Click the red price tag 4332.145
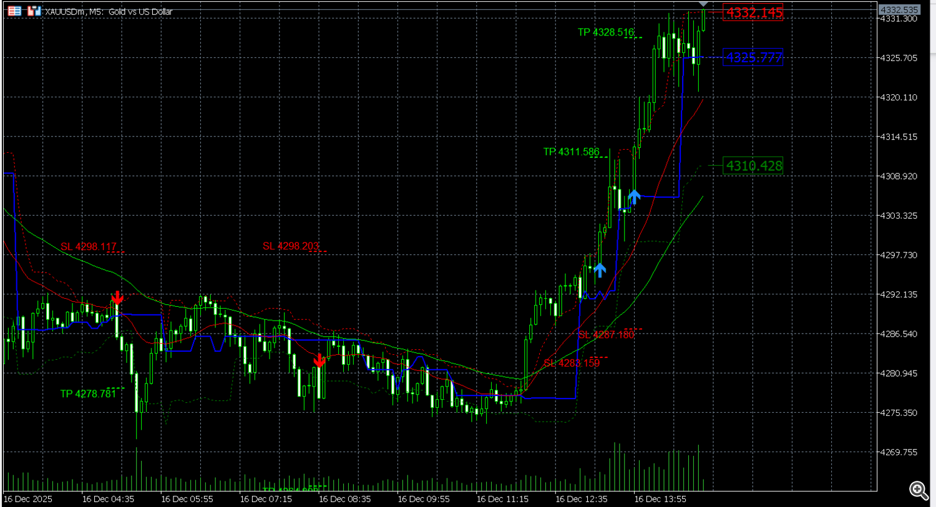 click(752, 13)
